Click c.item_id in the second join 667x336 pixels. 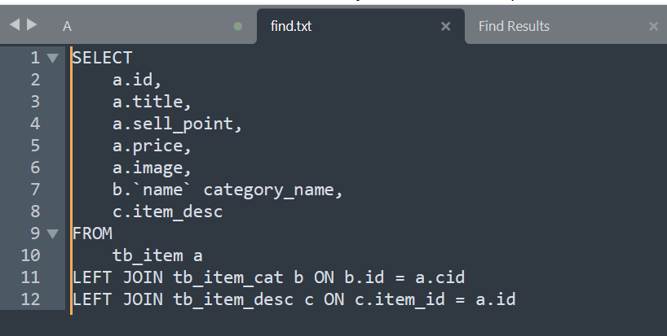[x=400, y=299]
